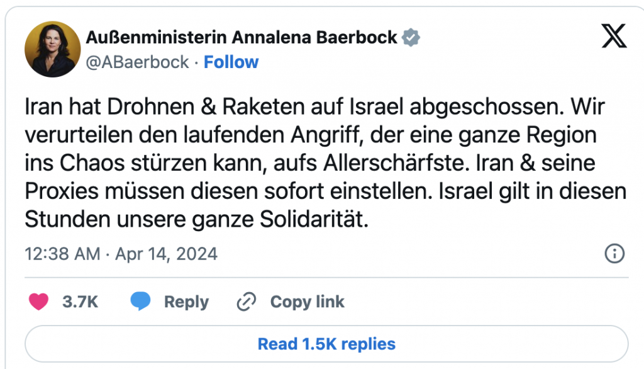Viewport: 644px width, 369px height.
Task: Click the Apr 14, 2024 date
Action: tap(166, 254)
